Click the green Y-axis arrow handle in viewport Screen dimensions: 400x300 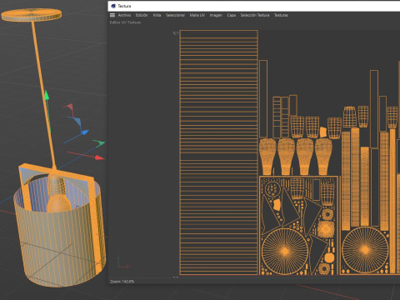click(x=47, y=95)
